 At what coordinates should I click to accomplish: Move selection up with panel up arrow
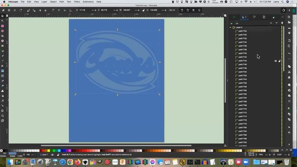pos(271,23)
